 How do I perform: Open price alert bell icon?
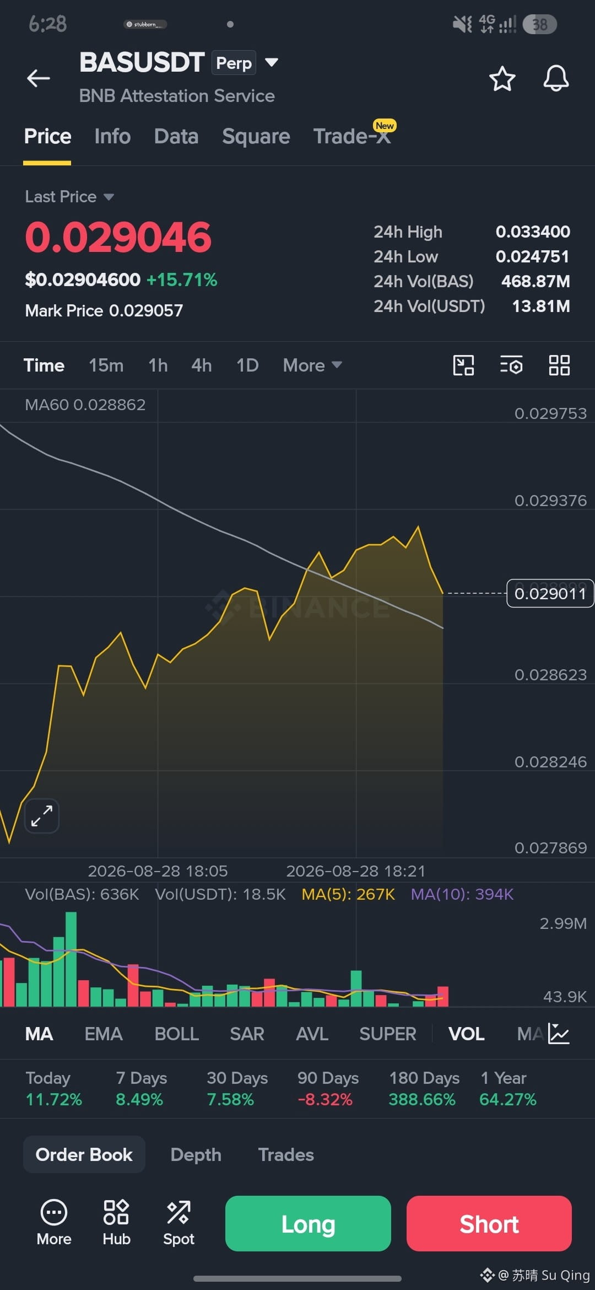[x=556, y=79]
